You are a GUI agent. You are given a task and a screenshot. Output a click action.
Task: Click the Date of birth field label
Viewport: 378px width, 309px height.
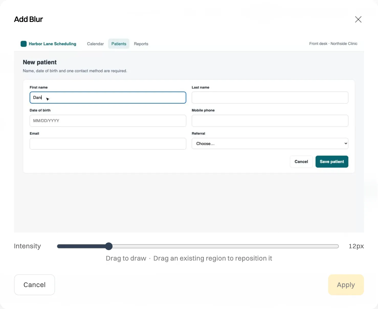(x=40, y=110)
